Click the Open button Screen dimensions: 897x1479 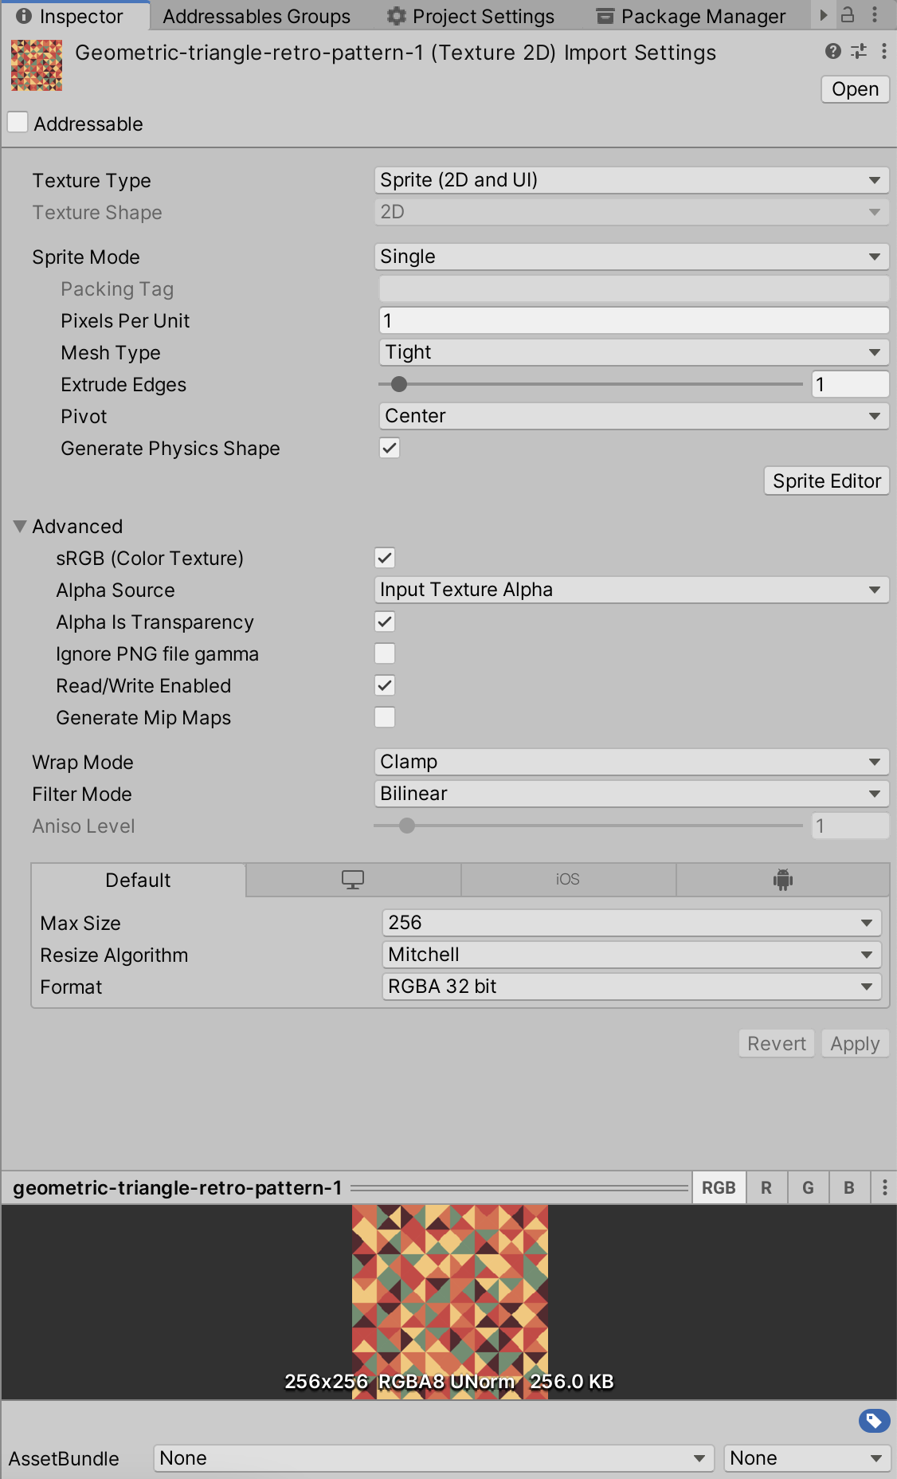click(855, 89)
